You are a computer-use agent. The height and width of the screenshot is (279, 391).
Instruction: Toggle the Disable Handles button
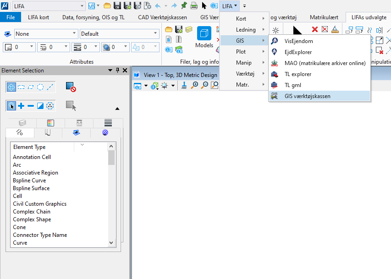[x=70, y=87]
